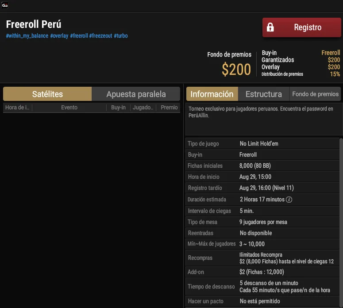
Task: Click 9 jugadores por mesa value
Action: pos(263,222)
